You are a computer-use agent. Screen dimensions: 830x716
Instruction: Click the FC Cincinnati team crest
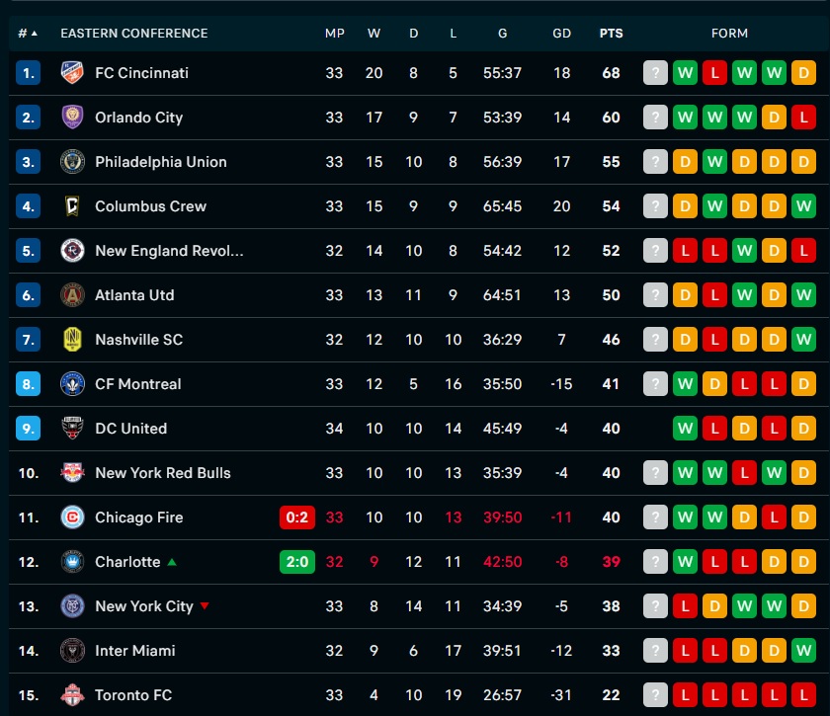[x=72, y=72]
